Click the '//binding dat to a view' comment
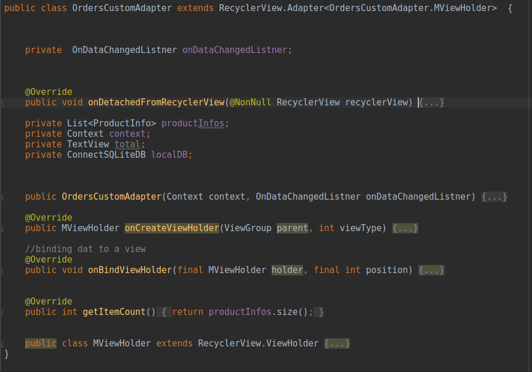 tap(86, 249)
